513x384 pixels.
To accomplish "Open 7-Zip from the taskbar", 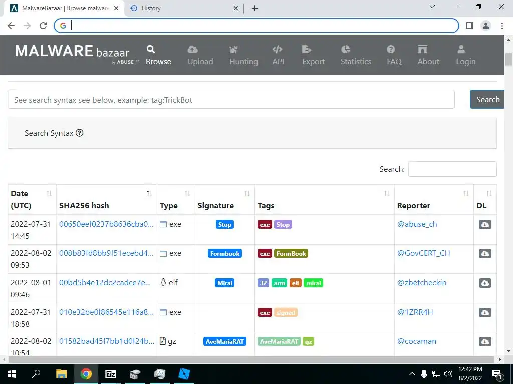I will click(x=110, y=374).
